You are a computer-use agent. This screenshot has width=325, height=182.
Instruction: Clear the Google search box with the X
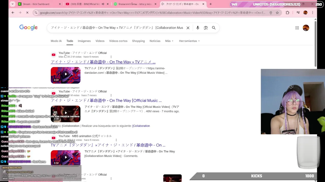(188, 28)
